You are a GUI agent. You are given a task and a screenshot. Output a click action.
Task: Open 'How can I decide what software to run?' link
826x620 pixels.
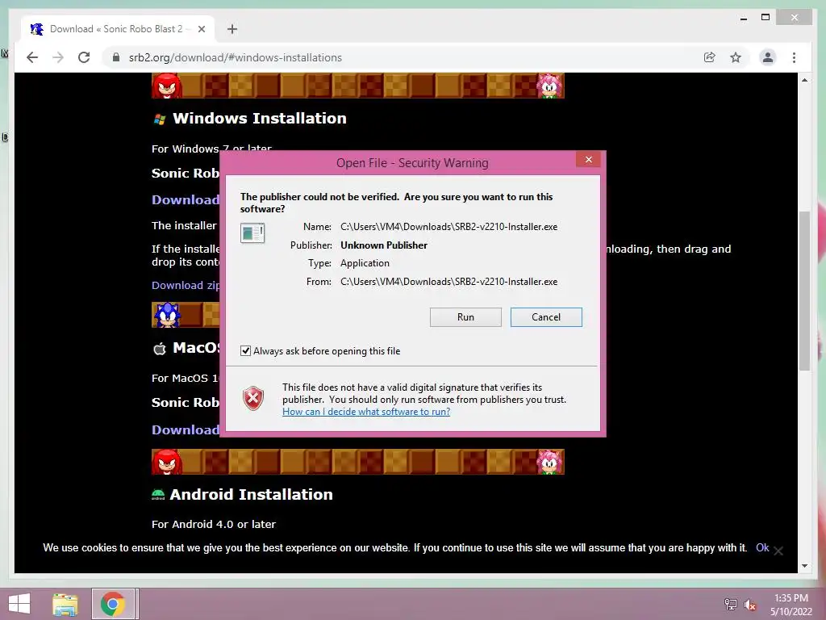(x=366, y=411)
